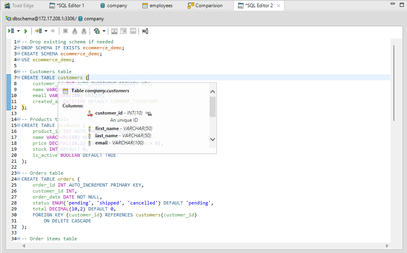Click the 'Order items table' comment line
This screenshot has width=407, height=253.
[49, 239]
